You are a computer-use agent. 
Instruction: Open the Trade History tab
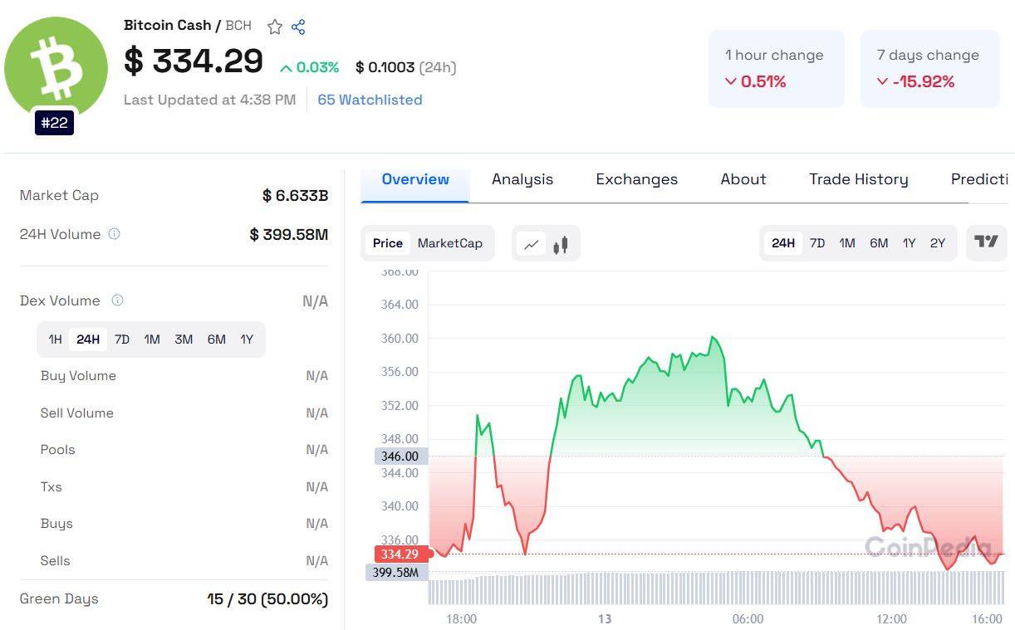click(859, 179)
